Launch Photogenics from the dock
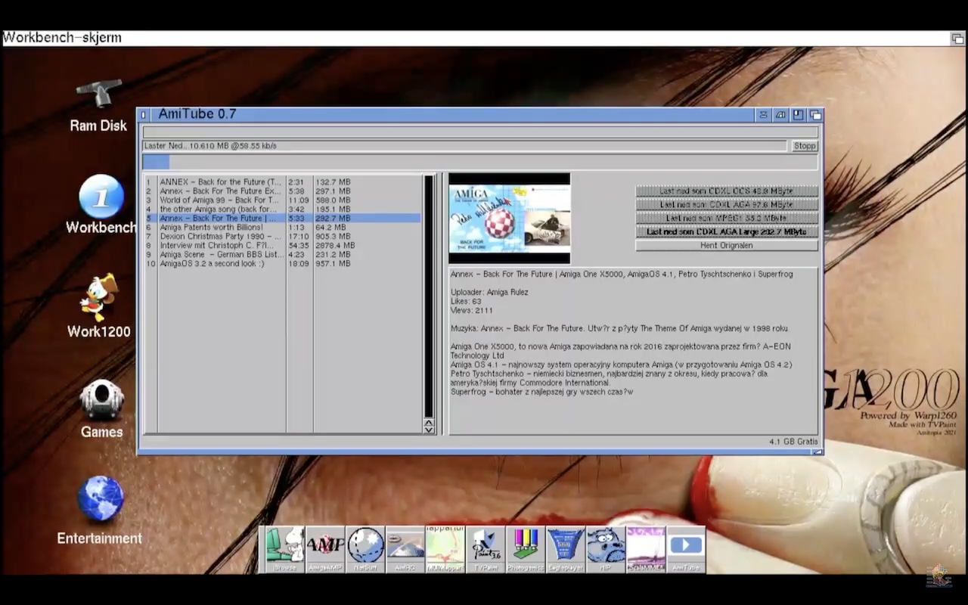The image size is (968, 605). point(526,549)
